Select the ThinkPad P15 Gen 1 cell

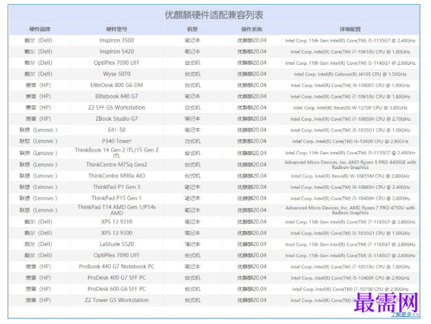tap(116, 199)
